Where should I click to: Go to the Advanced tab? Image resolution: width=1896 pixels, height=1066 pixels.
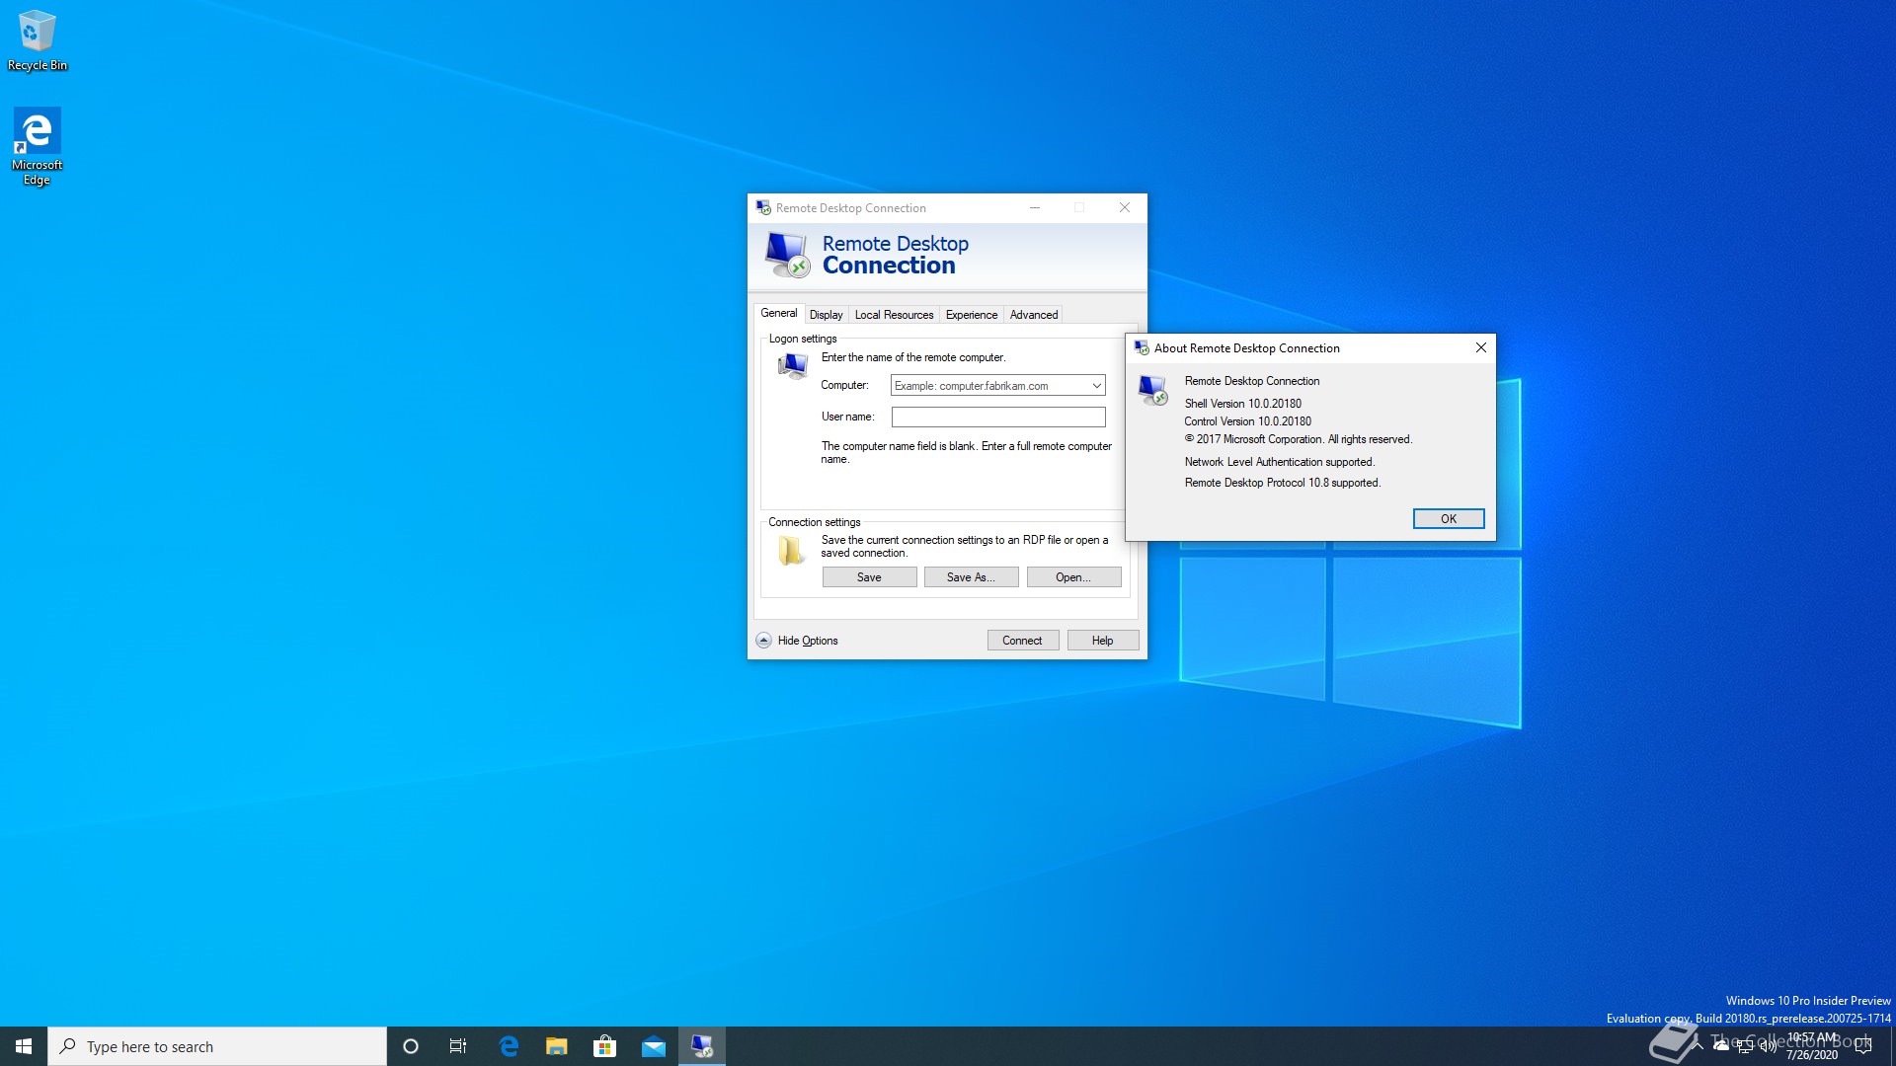(x=1033, y=315)
